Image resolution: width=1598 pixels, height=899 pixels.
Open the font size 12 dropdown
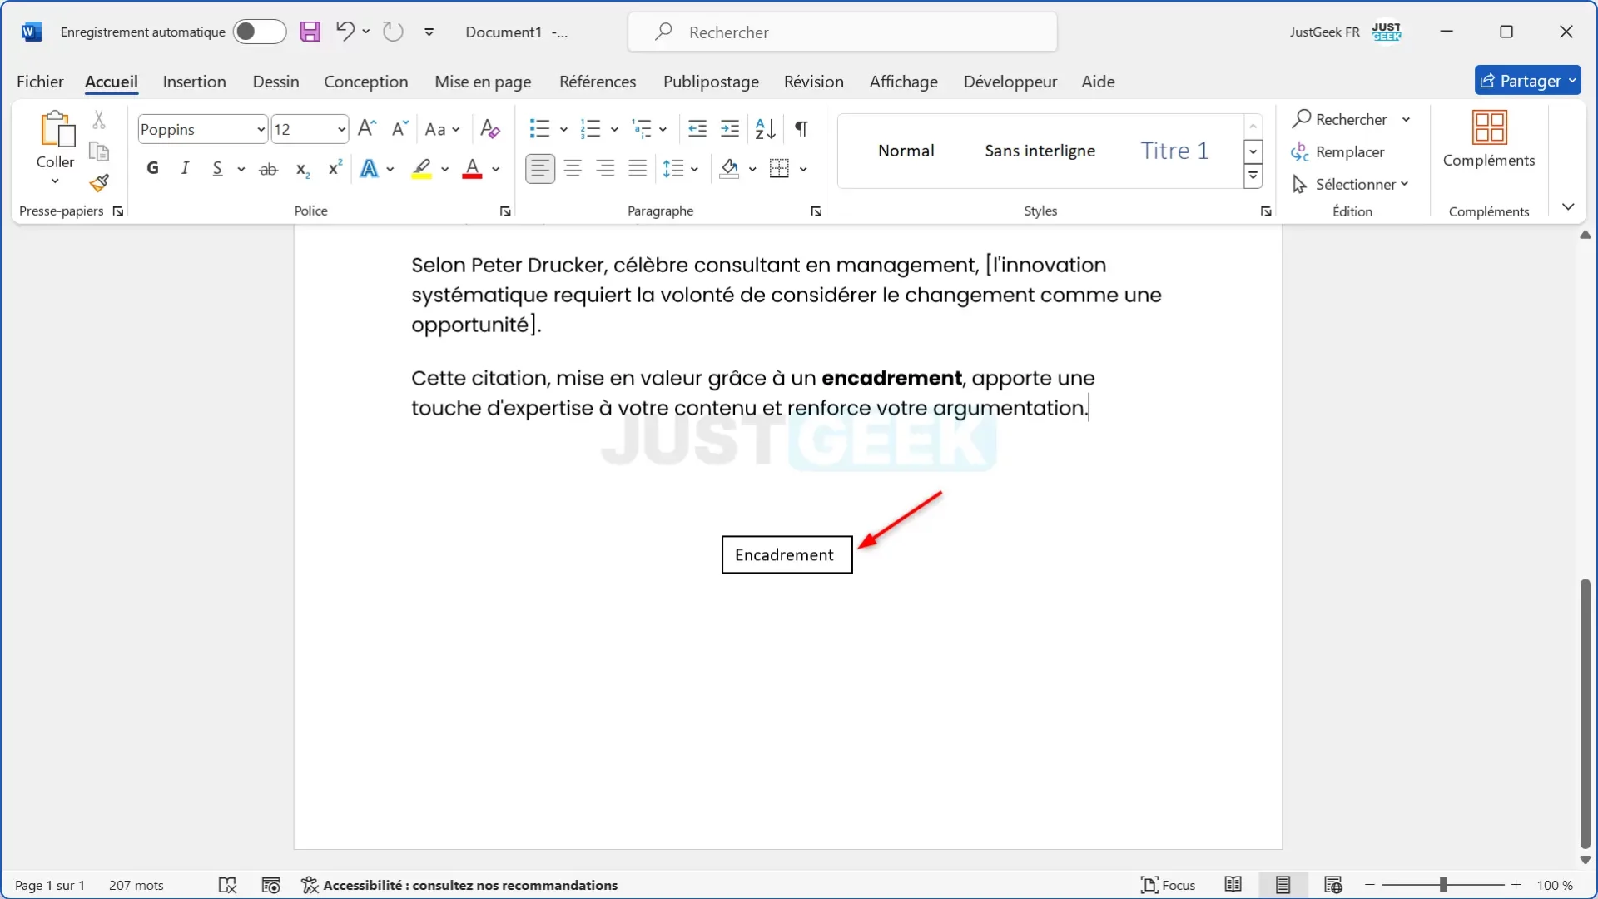click(x=341, y=129)
